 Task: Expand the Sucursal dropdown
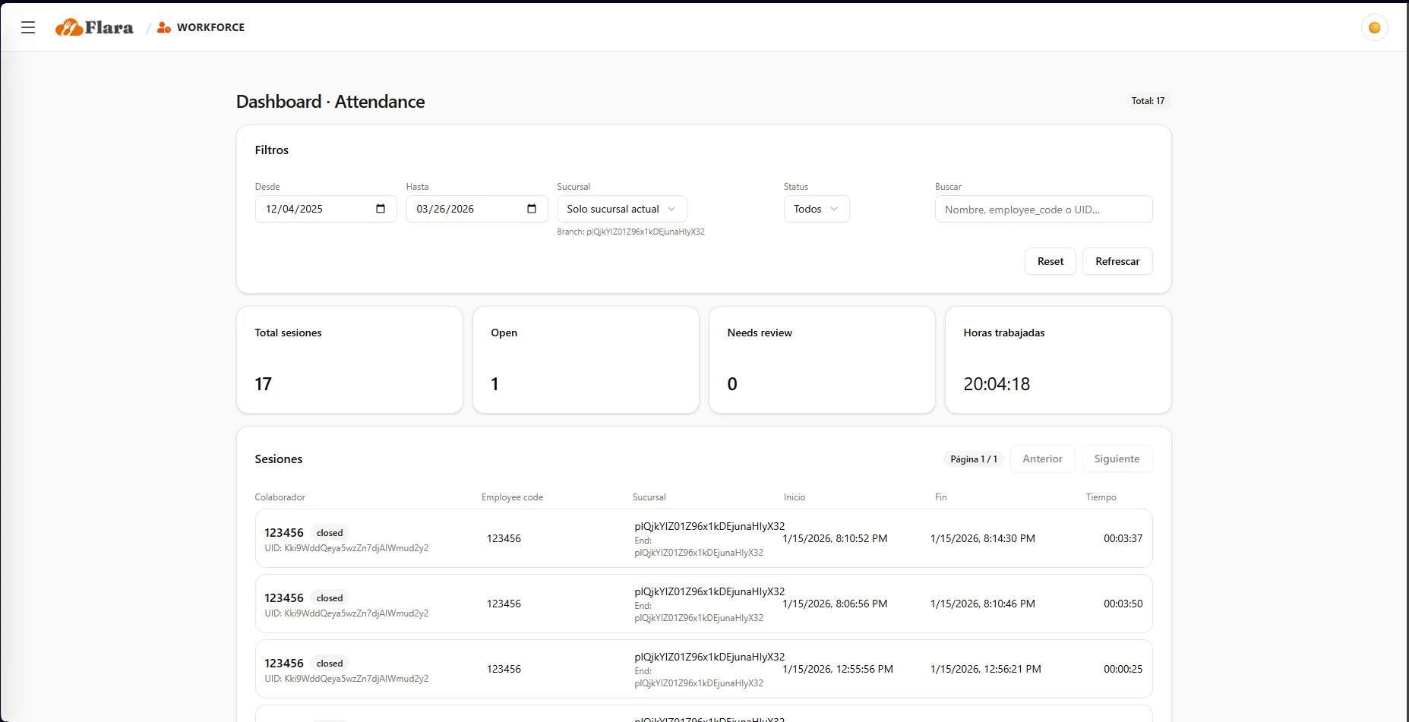click(621, 209)
